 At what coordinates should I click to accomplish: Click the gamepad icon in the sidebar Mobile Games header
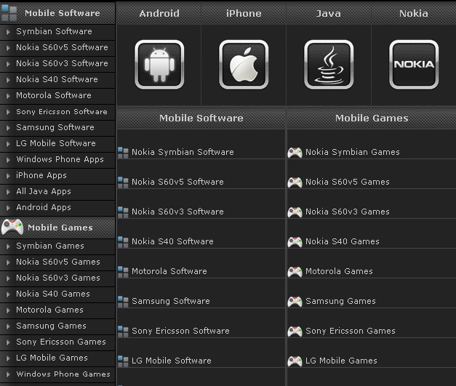tap(12, 227)
